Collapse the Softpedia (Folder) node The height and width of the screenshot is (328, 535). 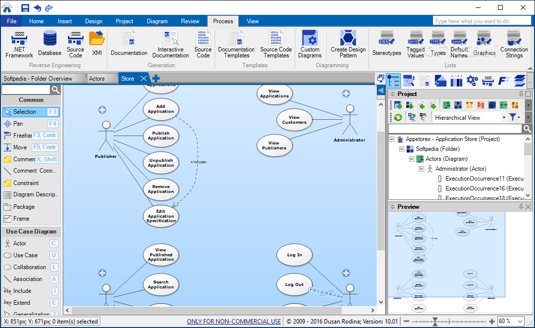tap(401, 149)
